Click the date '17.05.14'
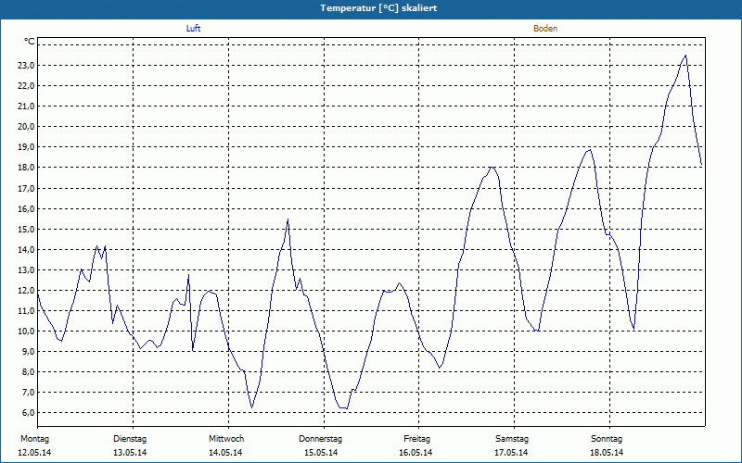The width and height of the screenshot is (742, 463). 511,453
